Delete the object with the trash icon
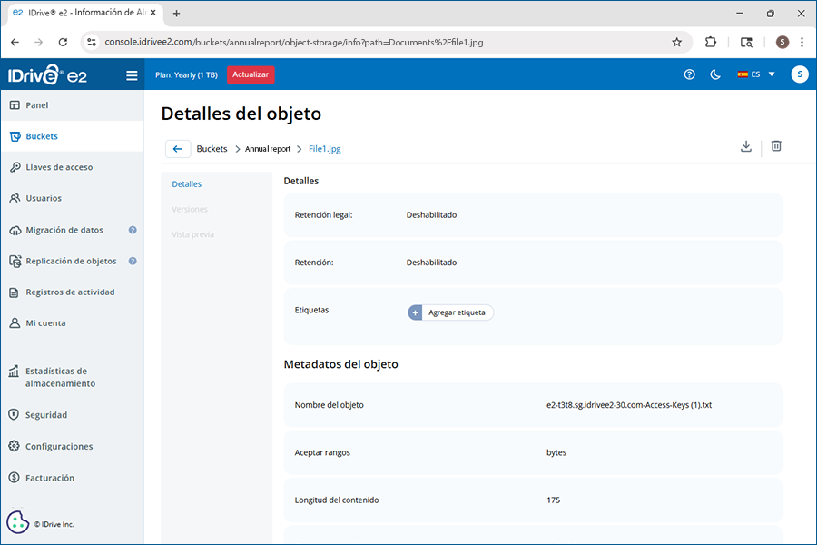Screen dimensions: 817x545 pos(776,146)
